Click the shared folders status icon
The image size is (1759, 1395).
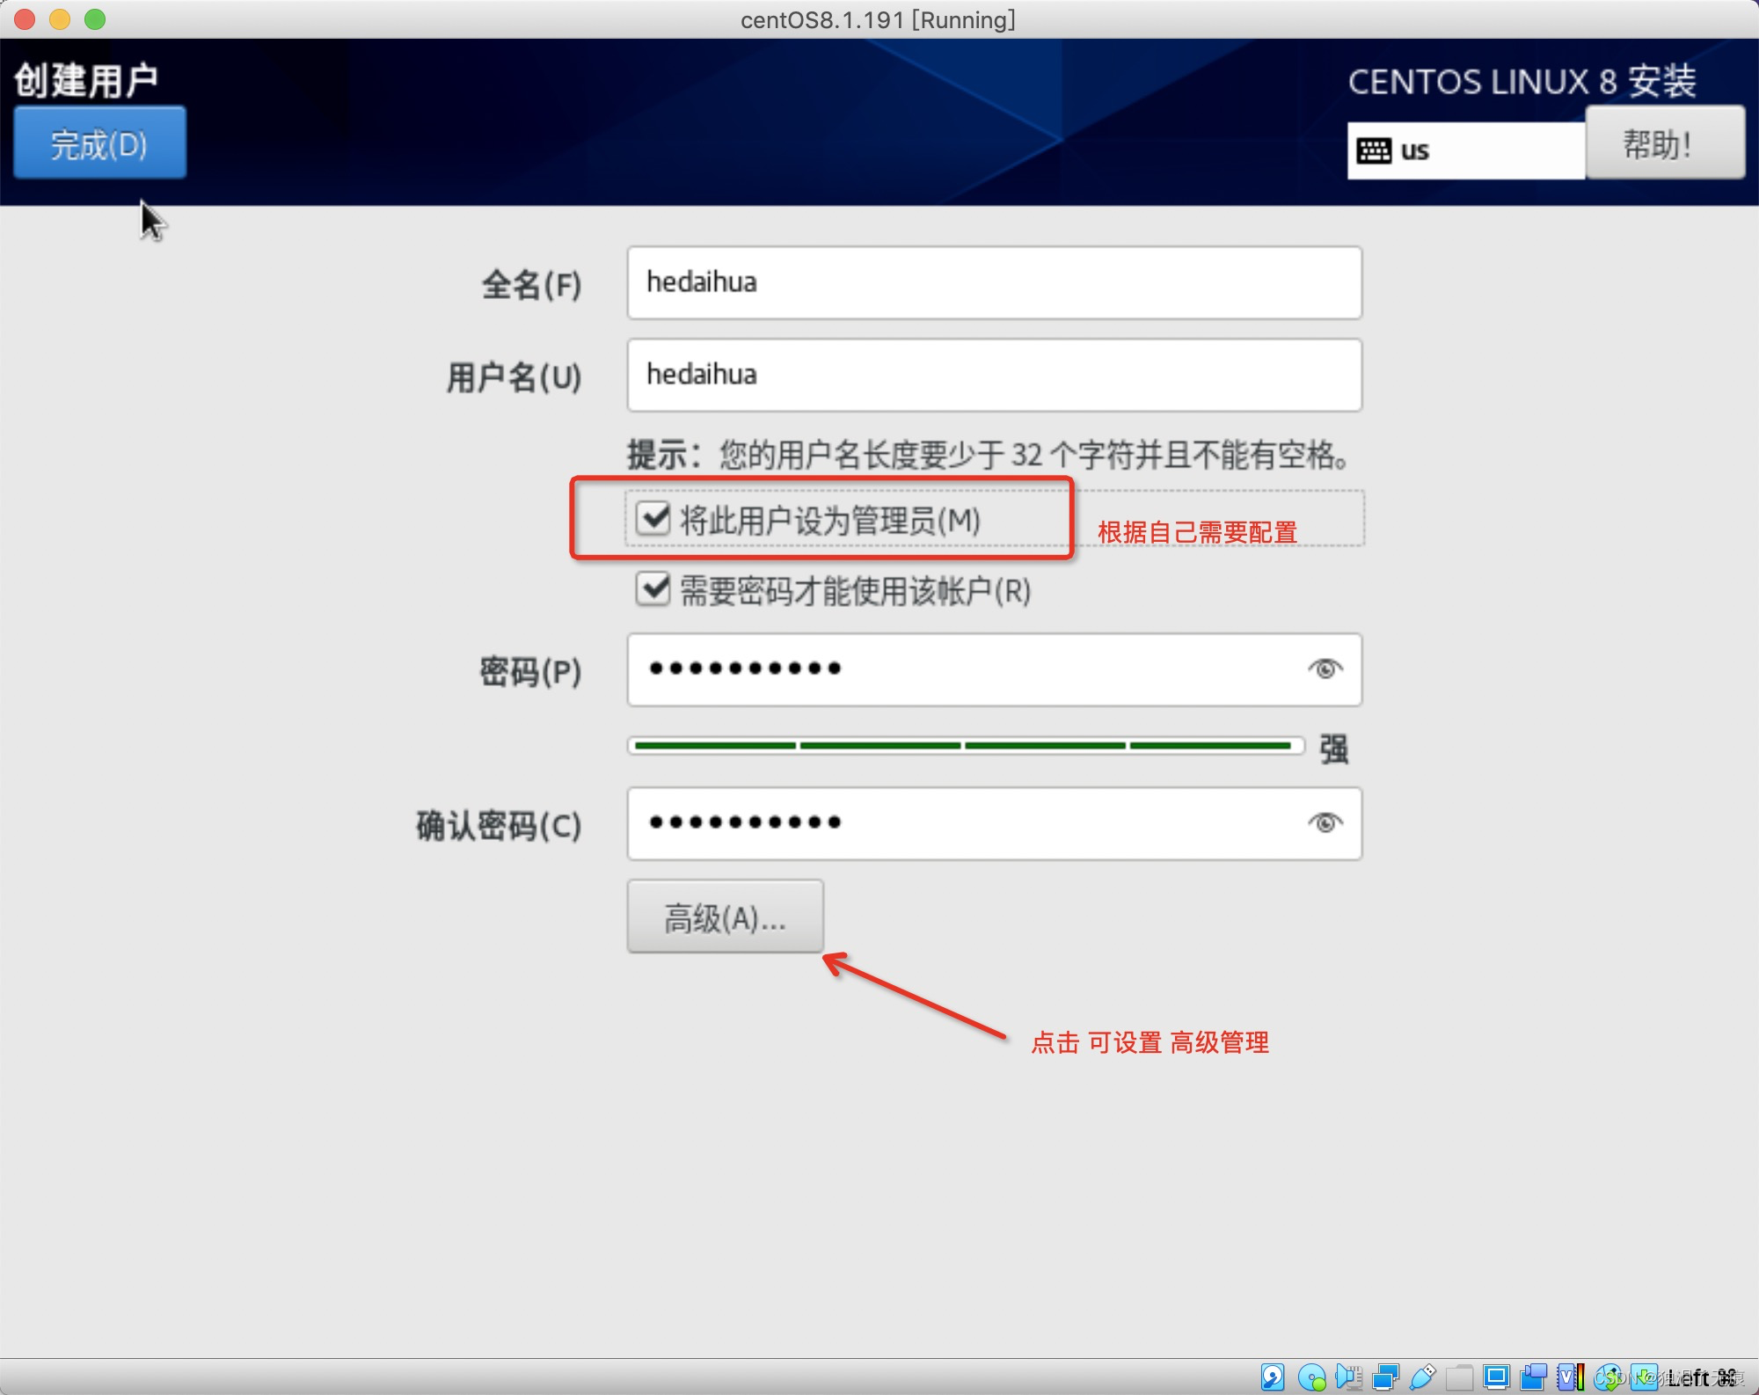tap(1459, 1377)
